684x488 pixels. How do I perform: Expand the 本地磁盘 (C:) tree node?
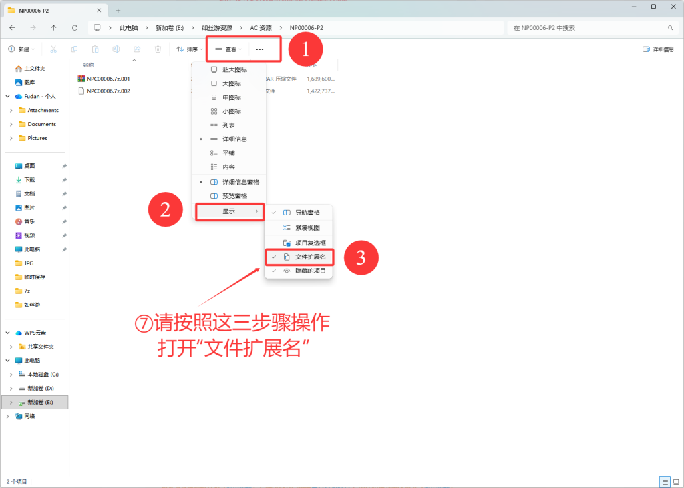tap(11, 375)
